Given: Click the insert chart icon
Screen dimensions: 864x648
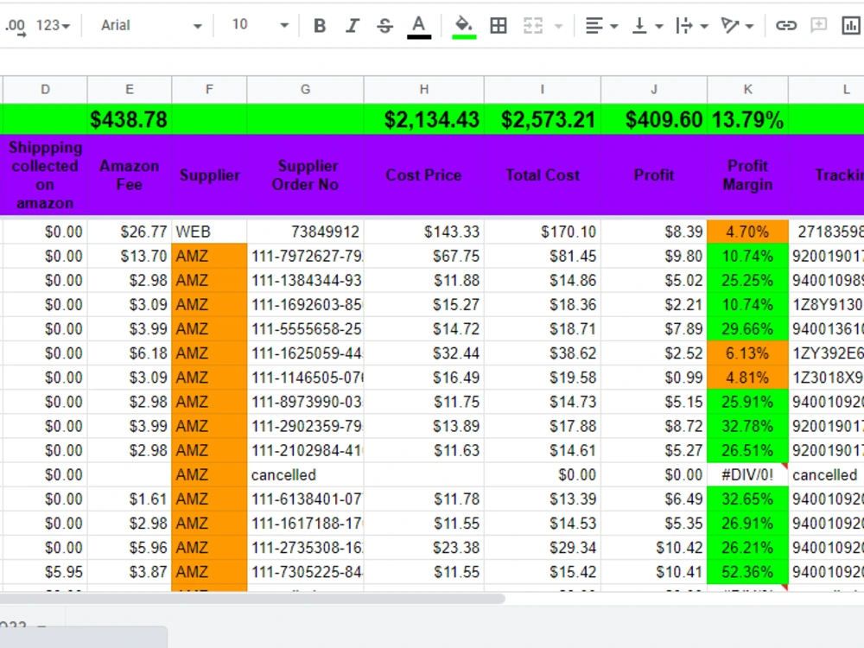Looking at the screenshot, I should pos(851,25).
